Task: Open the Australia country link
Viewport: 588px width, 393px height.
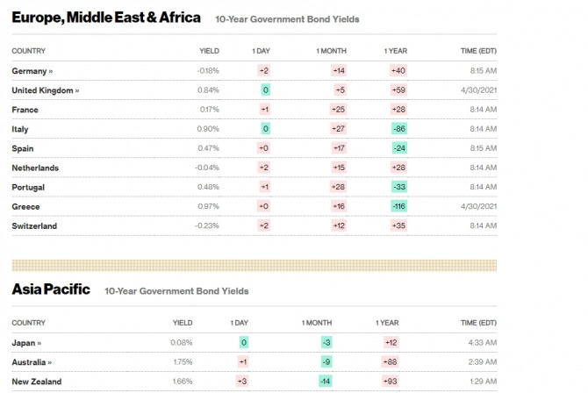Action: pos(32,361)
